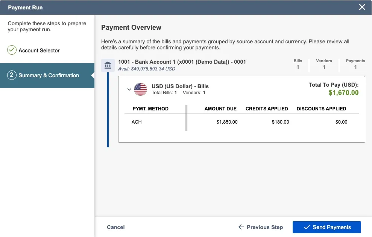Open the Account Selector step
372x237 pixels.
tap(39, 50)
